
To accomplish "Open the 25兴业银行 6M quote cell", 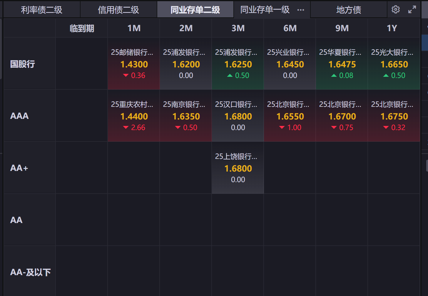I will tap(290, 64).
